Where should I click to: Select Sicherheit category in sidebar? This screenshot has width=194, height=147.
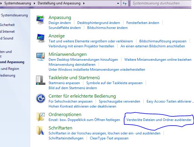click(x=7, y=25)
